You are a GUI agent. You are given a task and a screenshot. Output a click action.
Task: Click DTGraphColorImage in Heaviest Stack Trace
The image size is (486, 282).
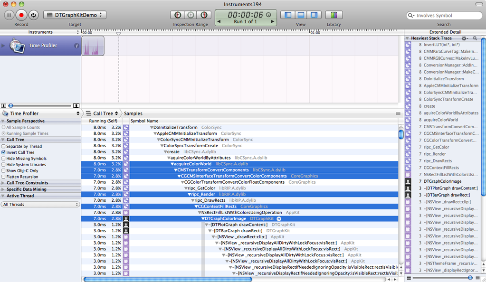click(x=442, y=181)
